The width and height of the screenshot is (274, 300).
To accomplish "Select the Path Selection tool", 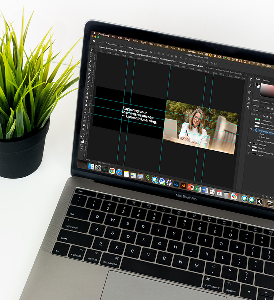I will [85, 117].
